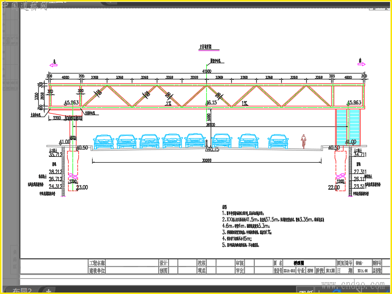This screenshot has height=294, width=392.
Task: Add a new layout with the plus tab
Action: [48, 291]
